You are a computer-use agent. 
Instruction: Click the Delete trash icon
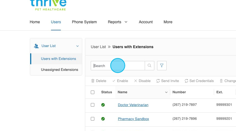coord(93,81)
